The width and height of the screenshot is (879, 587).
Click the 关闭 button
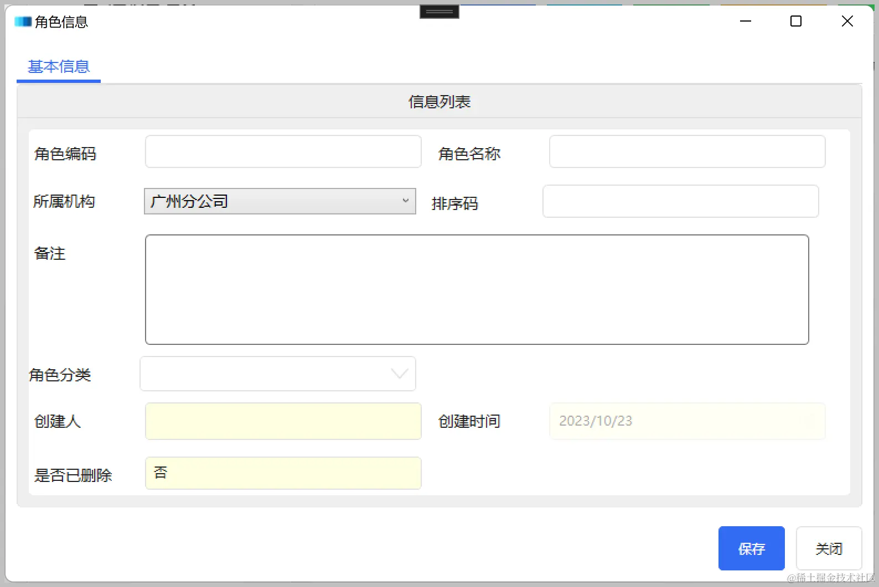click(829, 548)
